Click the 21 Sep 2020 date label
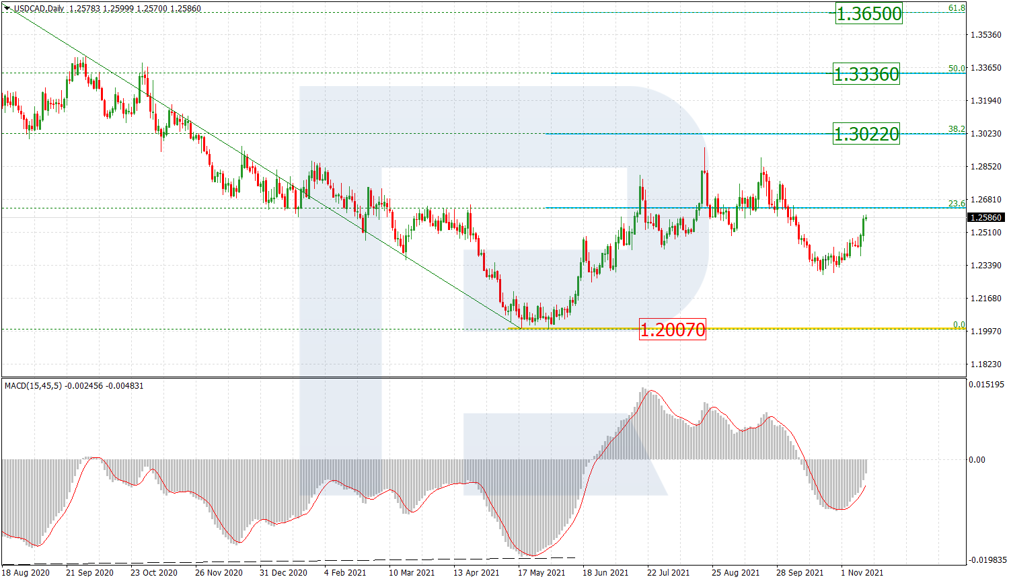The image size is (1009, 581). click(x=89, y=573)
